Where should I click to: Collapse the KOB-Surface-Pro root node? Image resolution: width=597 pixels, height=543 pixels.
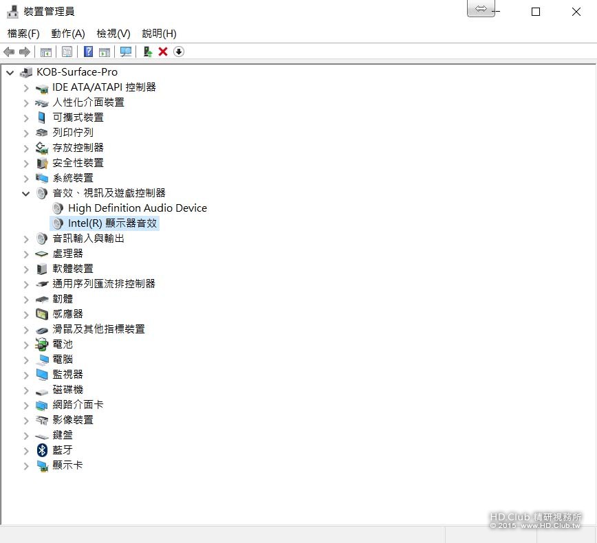10,72
